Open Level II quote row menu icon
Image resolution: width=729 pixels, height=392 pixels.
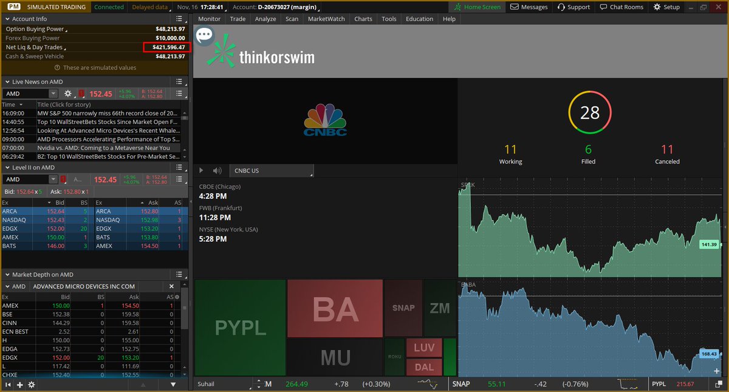coord(179,179)
